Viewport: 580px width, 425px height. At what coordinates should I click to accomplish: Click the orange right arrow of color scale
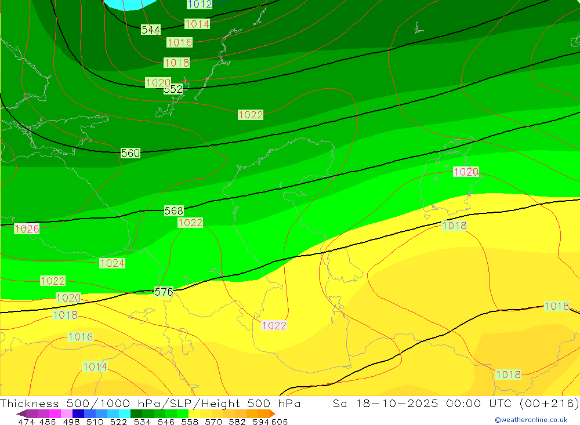click(272, 413)
